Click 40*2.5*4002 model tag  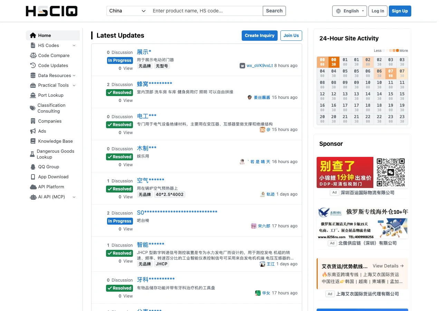[x=170, y=195]
